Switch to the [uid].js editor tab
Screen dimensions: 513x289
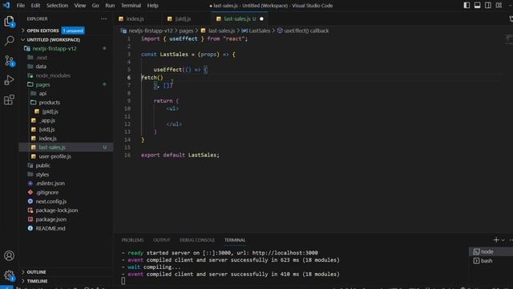coord(183,19)
